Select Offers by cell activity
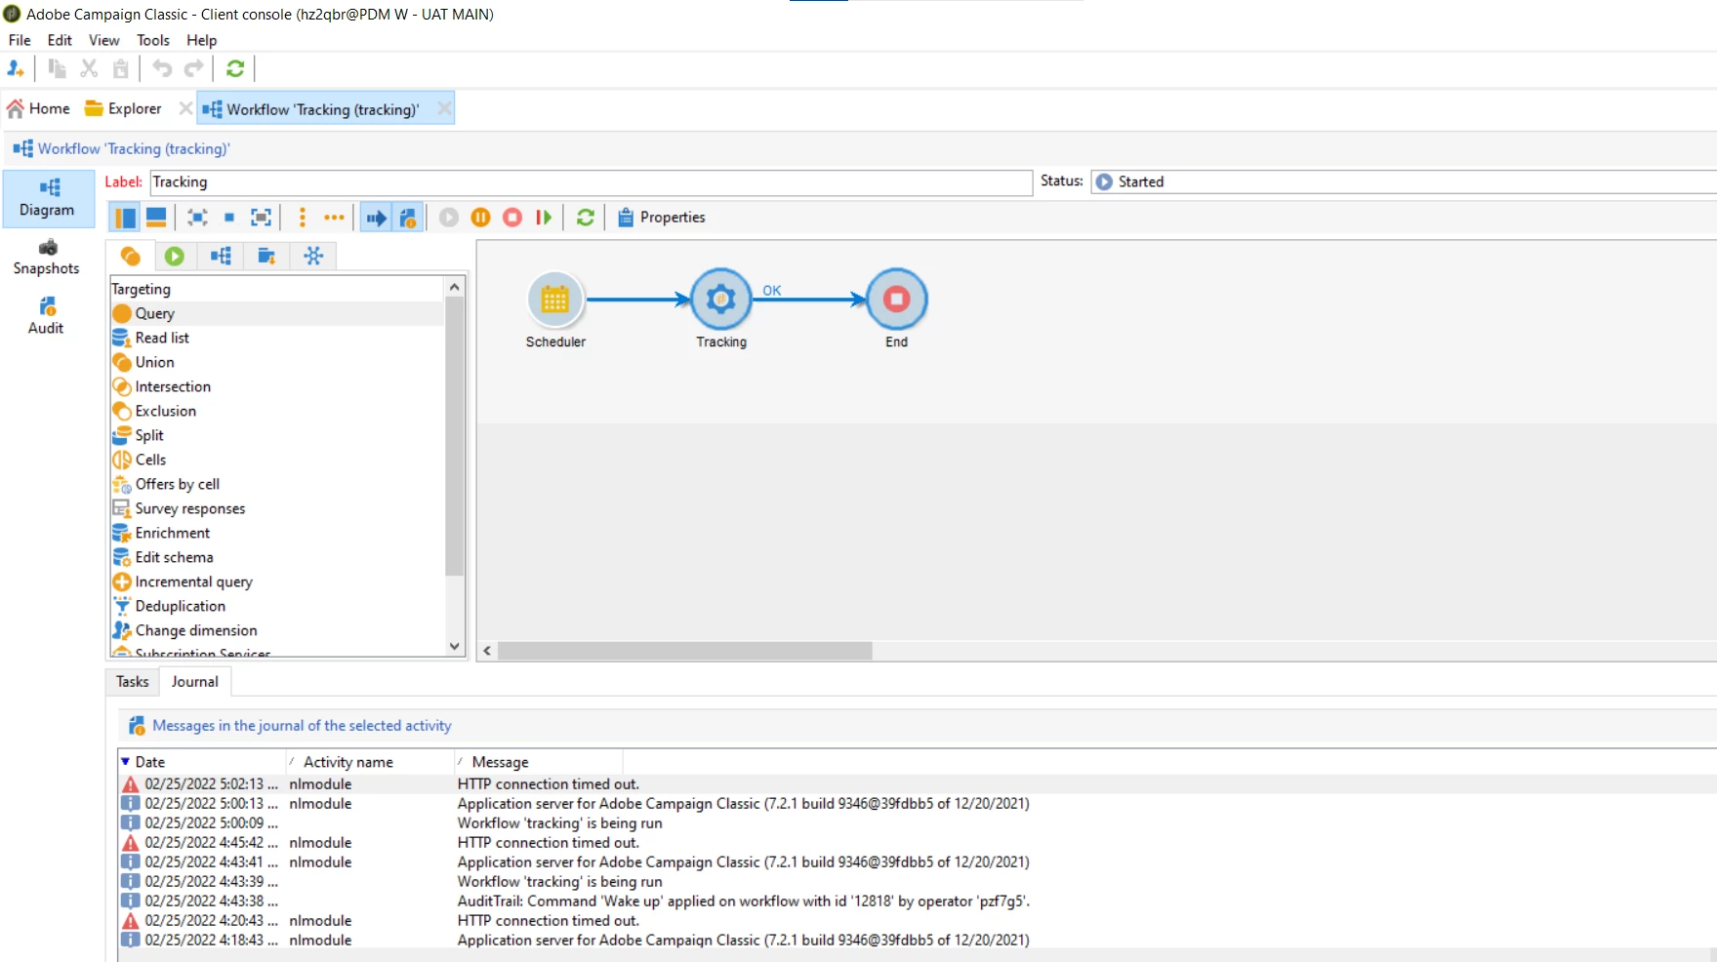This screenshot has width=1717, height=962. pyautogui.click(x=277, y=484)
